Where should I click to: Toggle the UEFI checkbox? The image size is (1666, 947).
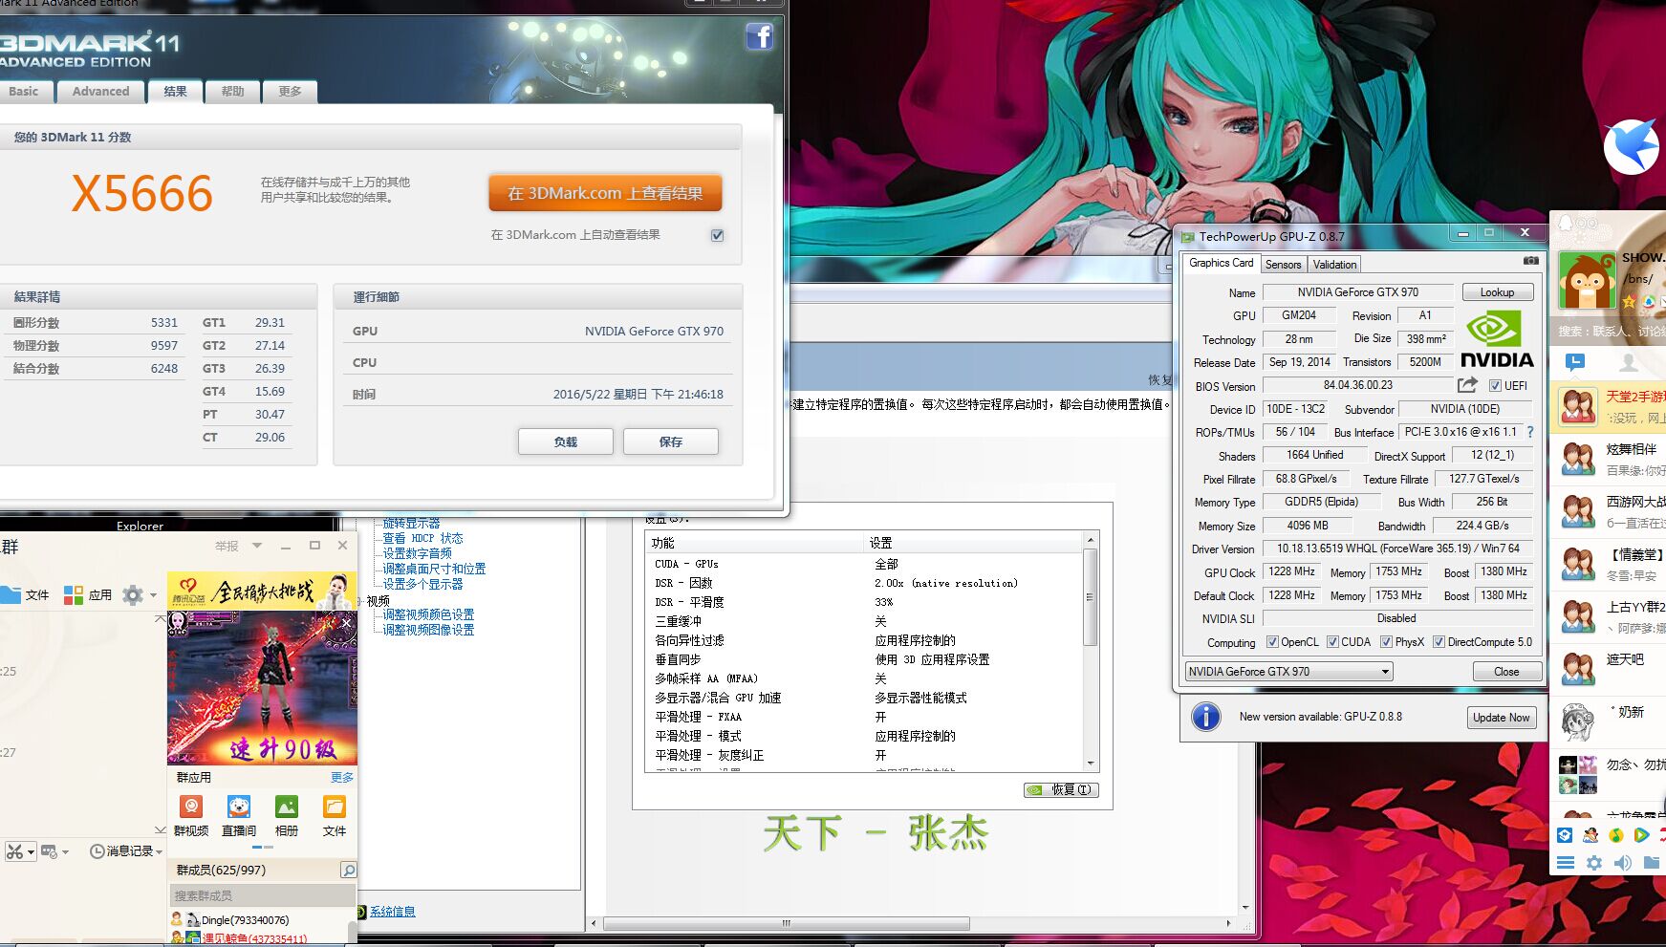pos(1495,386)
